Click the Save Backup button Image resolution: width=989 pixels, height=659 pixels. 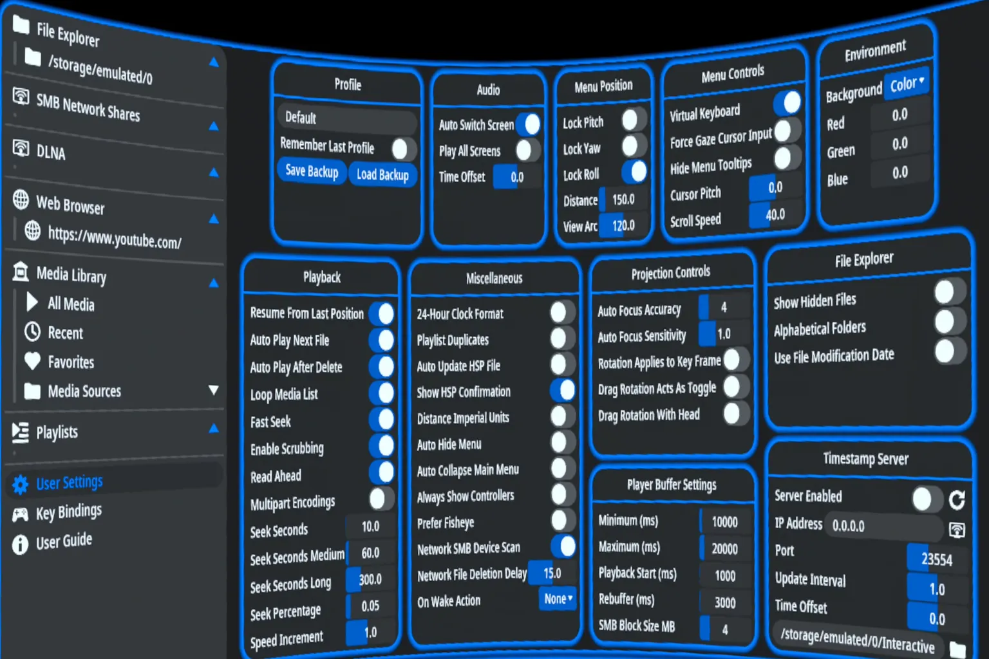[312, 171]
